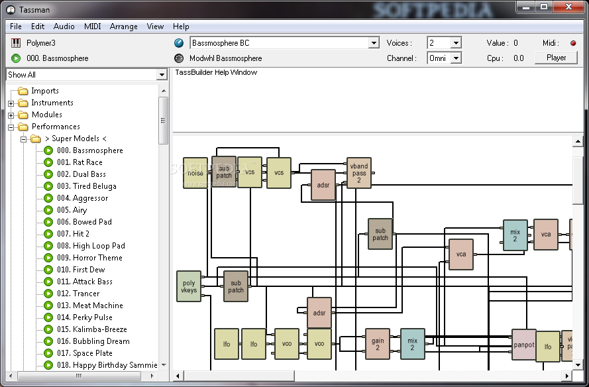Select the sub patch module next to poly vkeys
589x387 pixels.
coord(235,286)
